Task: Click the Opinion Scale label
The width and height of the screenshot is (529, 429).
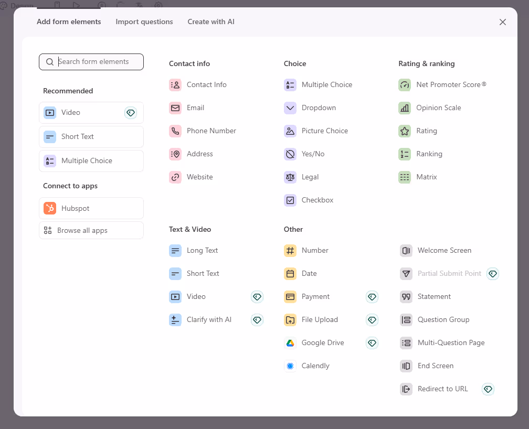Action: 439,108
